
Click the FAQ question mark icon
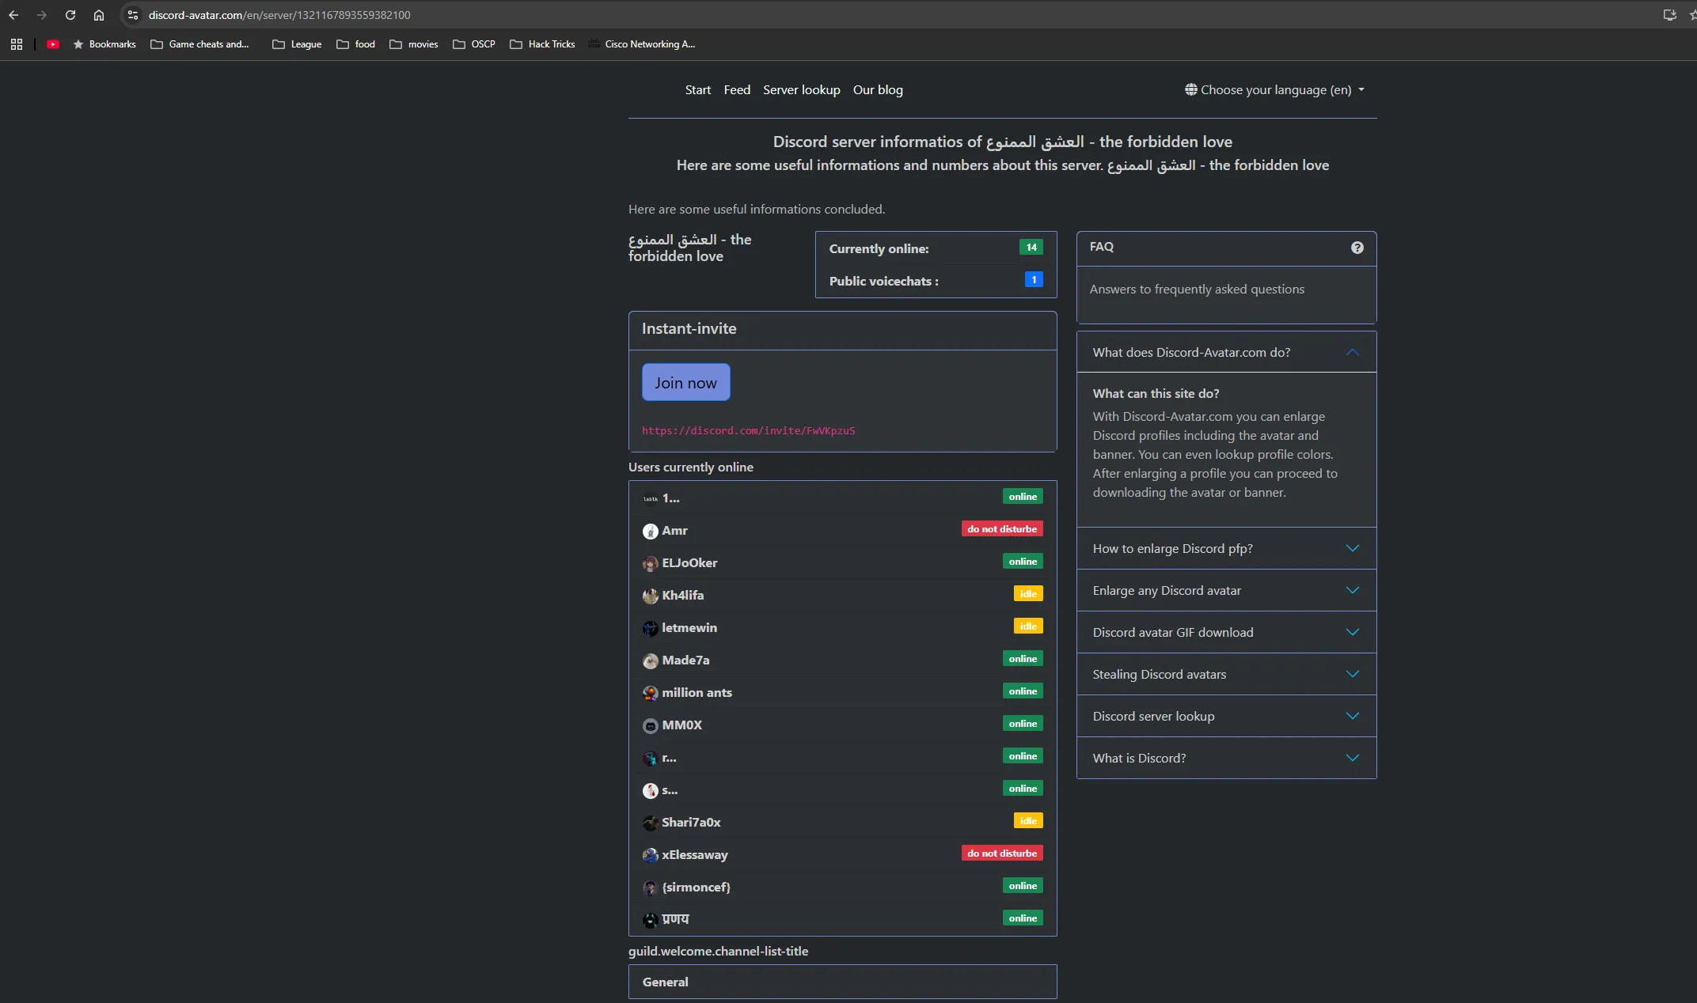click(1357, 248)
